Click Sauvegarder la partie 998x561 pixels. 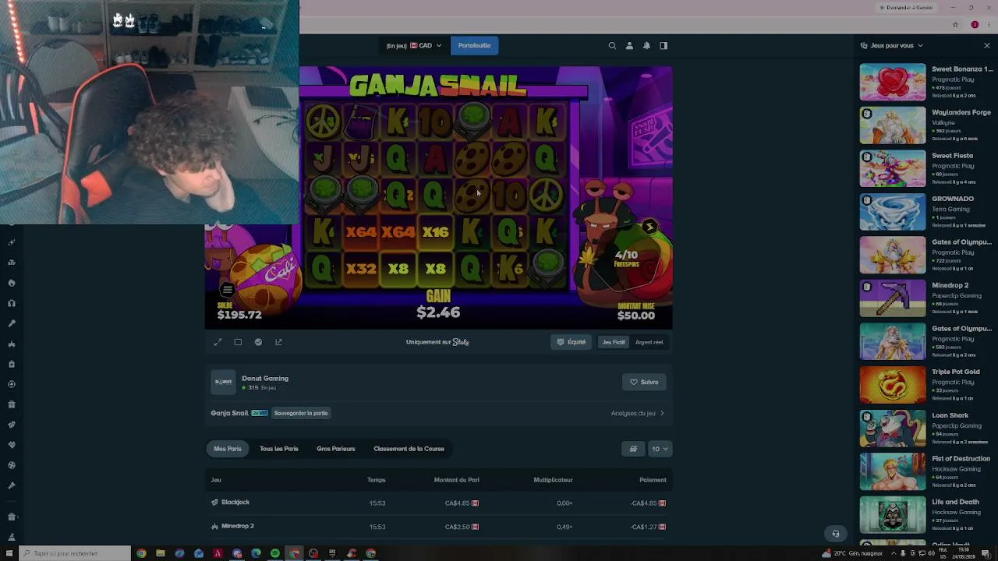point(301,413)
